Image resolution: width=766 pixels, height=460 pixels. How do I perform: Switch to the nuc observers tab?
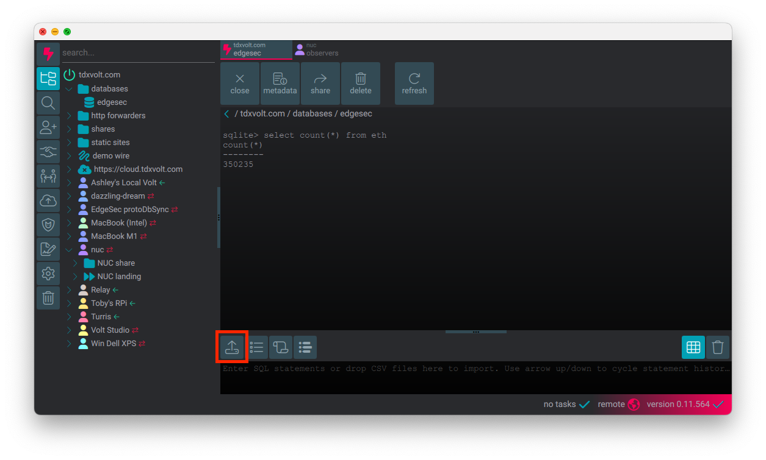[317, 49]
